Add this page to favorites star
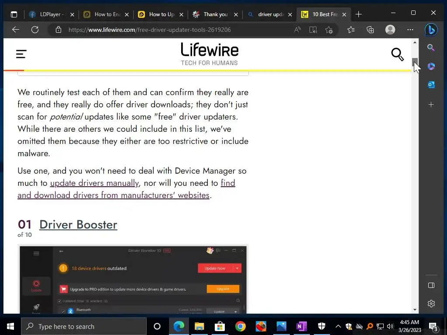Screen dimensions: 447x335 coord(329,30)
